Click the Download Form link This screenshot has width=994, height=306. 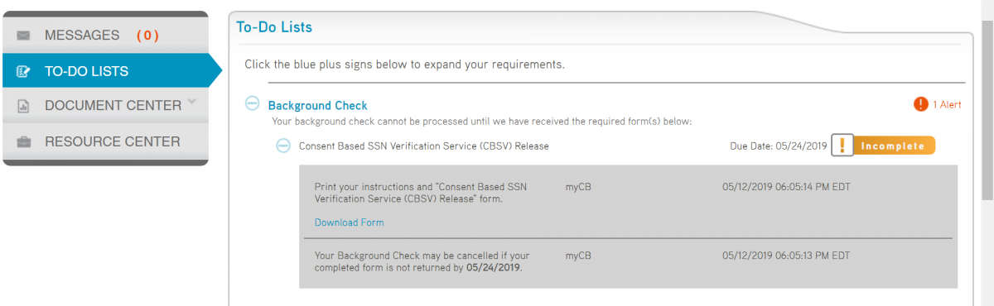click(349, 222)
